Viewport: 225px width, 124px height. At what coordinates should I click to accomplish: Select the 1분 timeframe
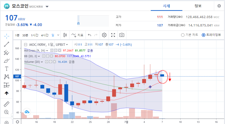(17, 35)
